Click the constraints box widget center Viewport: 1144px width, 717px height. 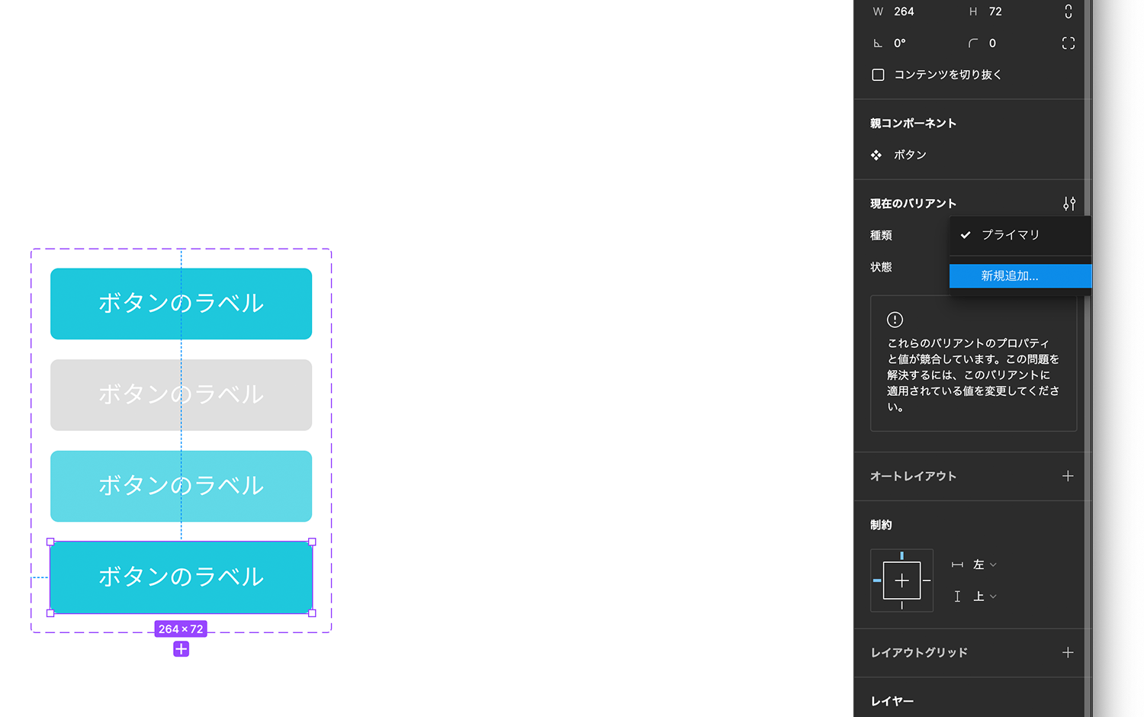tap(901, 580)
